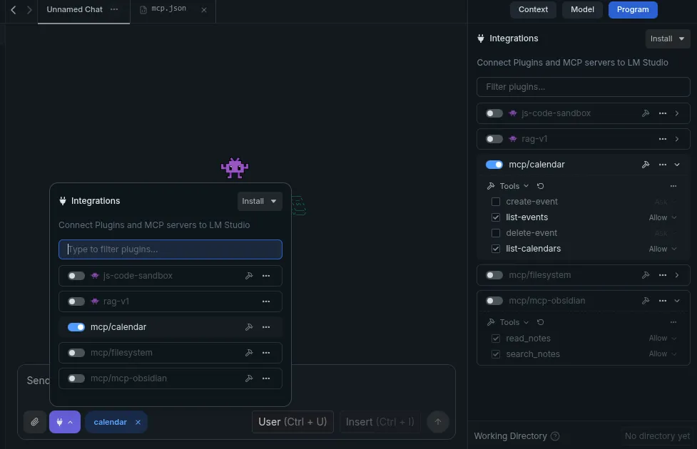This screenshot has width=697, height=449.
Task: Click the attachment paperclip icon in the chat input
Action: tap(34, 422)
